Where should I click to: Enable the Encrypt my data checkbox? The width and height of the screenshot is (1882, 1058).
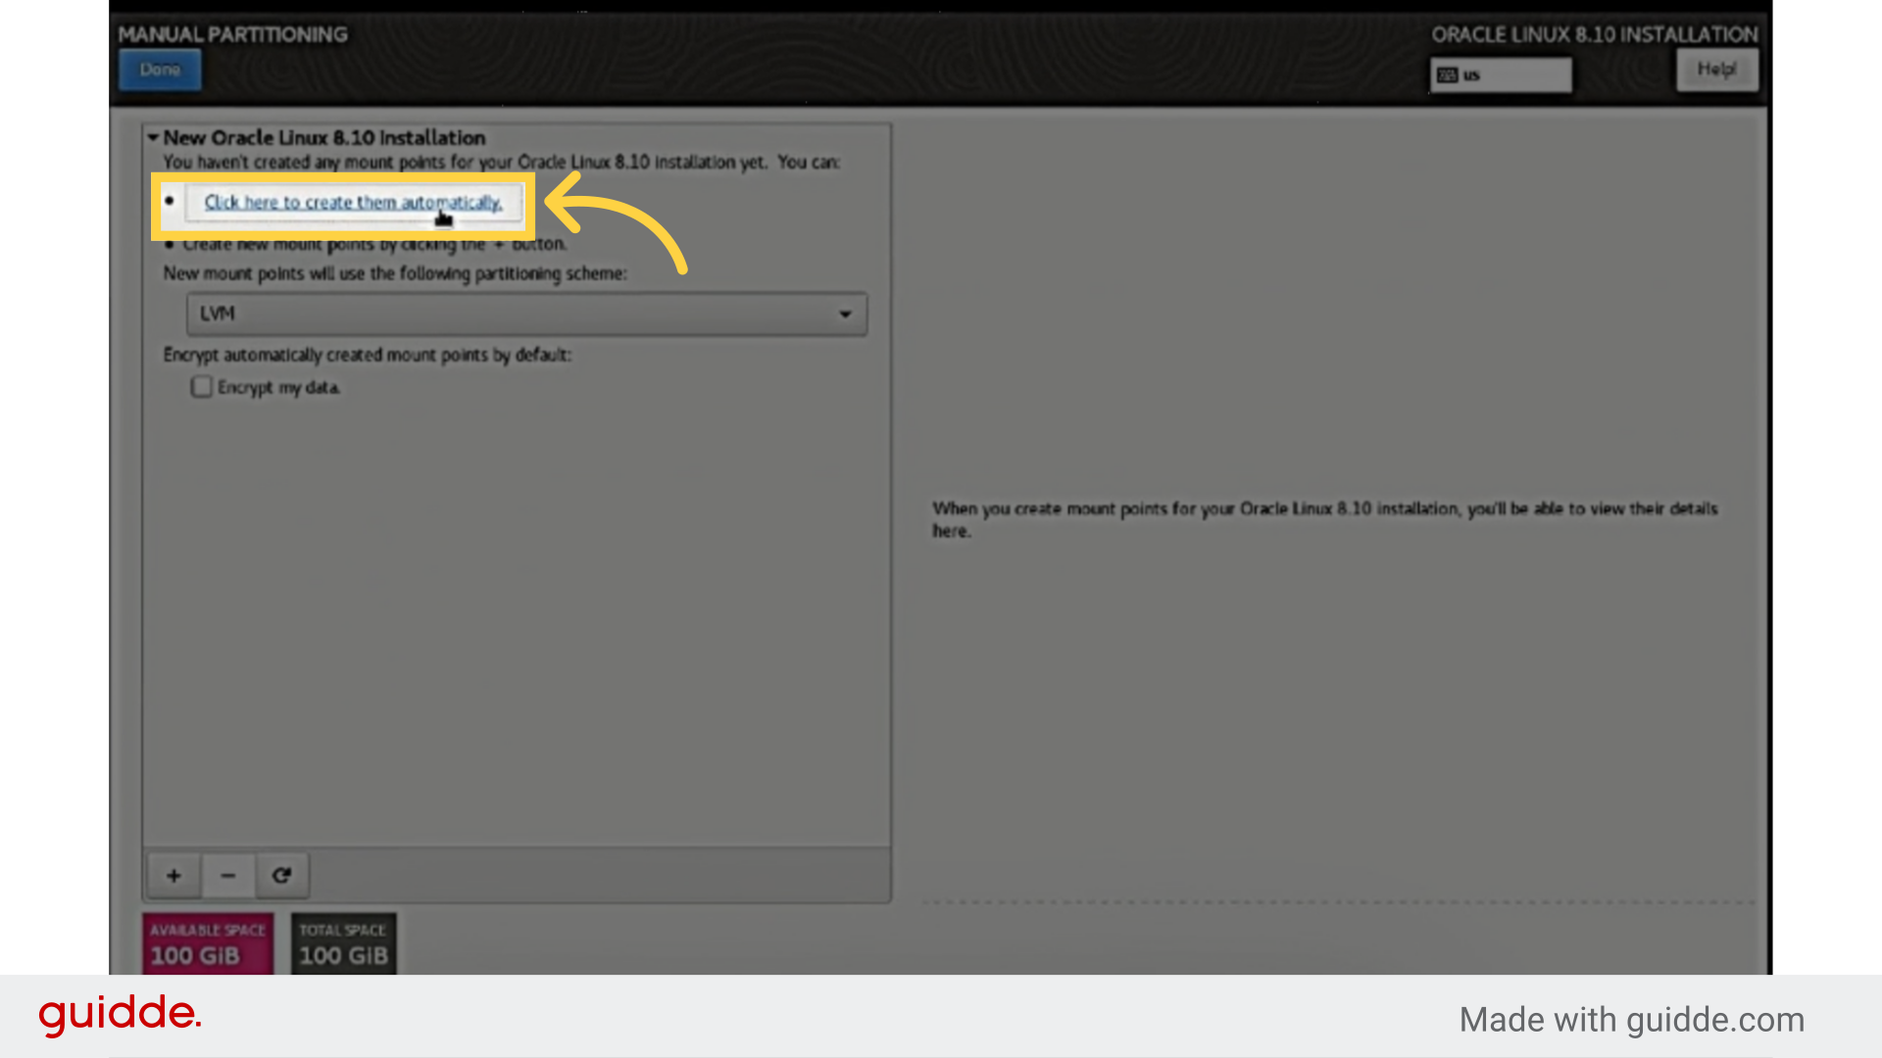[202, 387]
